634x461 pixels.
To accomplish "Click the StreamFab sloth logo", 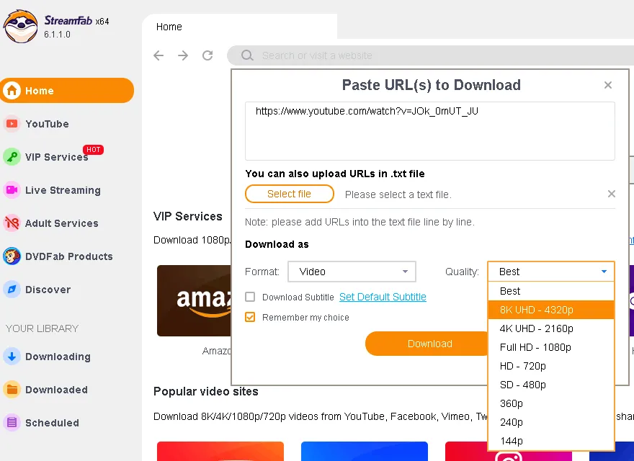I will 20,26.
